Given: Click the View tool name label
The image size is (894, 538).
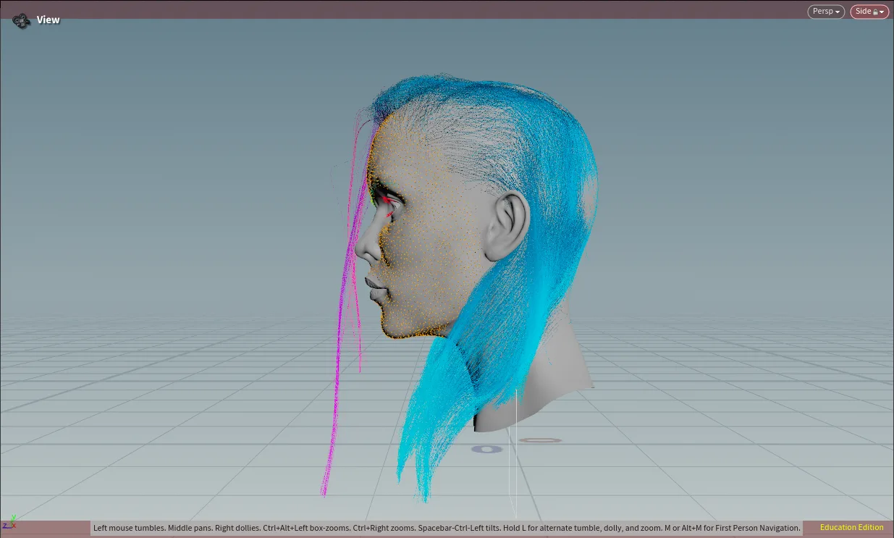Looking at the screenshot, I should (49, 20).
